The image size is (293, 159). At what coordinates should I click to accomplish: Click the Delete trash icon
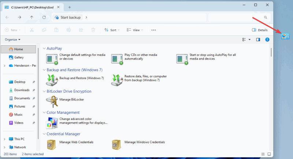[x=93, y=30]
